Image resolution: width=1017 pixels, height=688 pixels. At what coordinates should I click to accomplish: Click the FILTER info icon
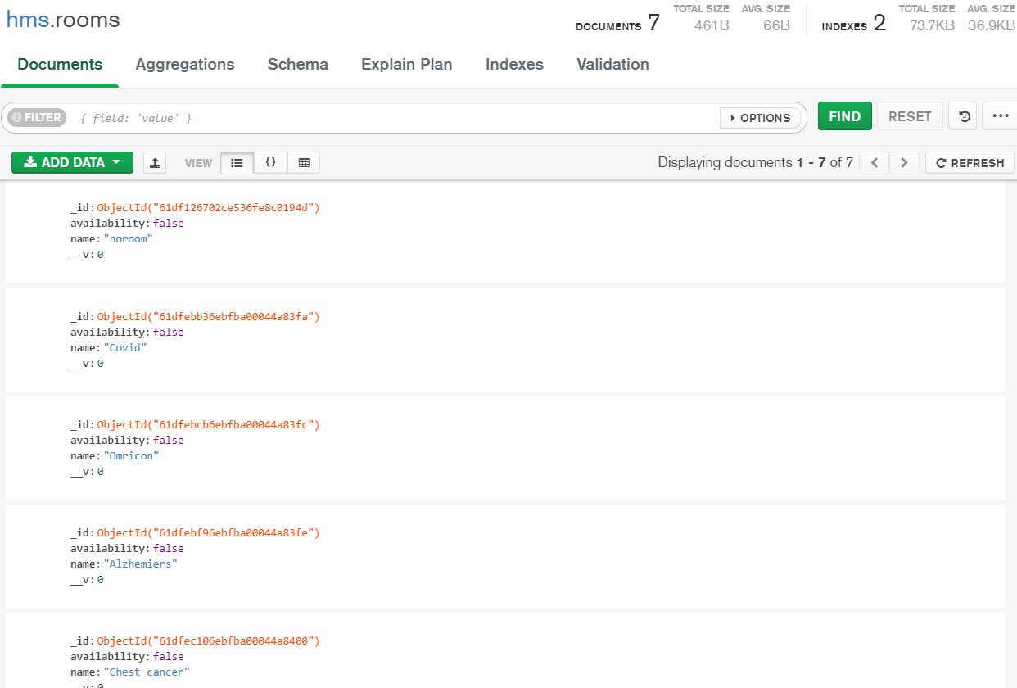pyautogui.click(x=18, y=116)
